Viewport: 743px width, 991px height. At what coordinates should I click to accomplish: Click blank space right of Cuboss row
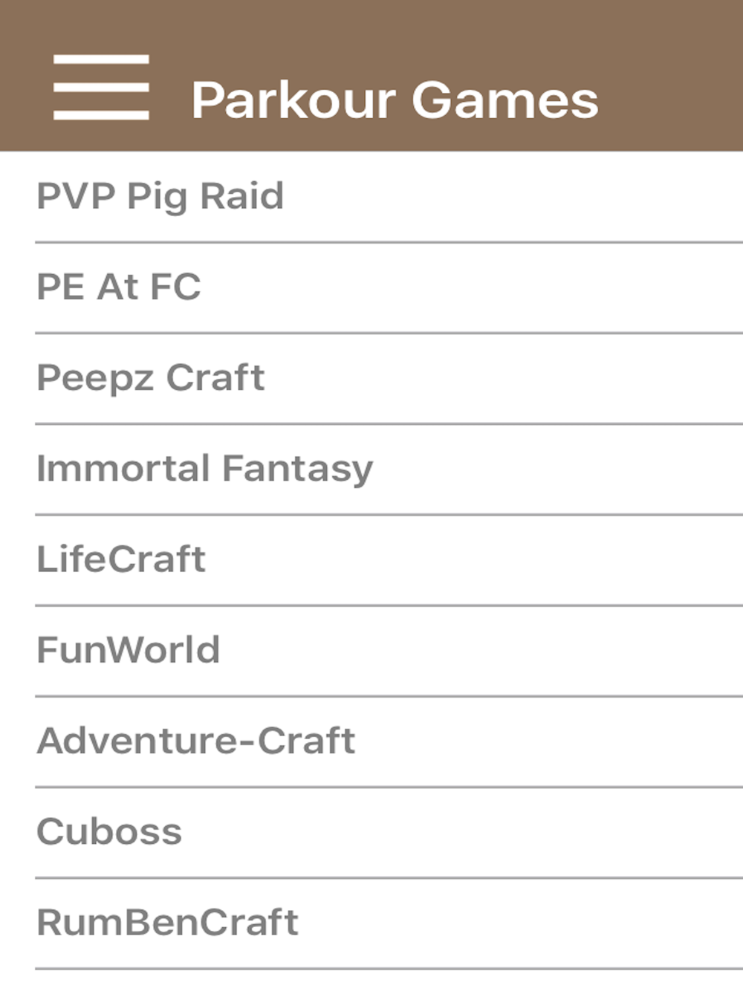point(461,832)
